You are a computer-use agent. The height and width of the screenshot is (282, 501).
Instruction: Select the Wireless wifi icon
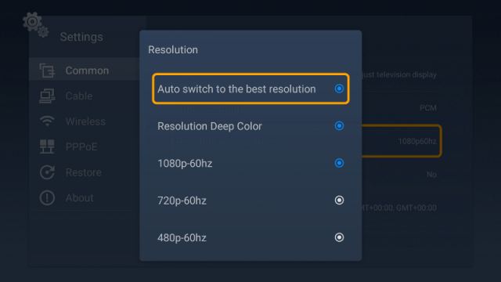(47, 121)
